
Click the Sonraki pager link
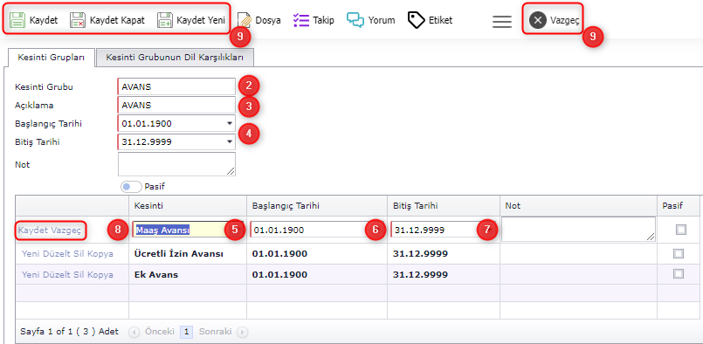(x=215, y=332)
